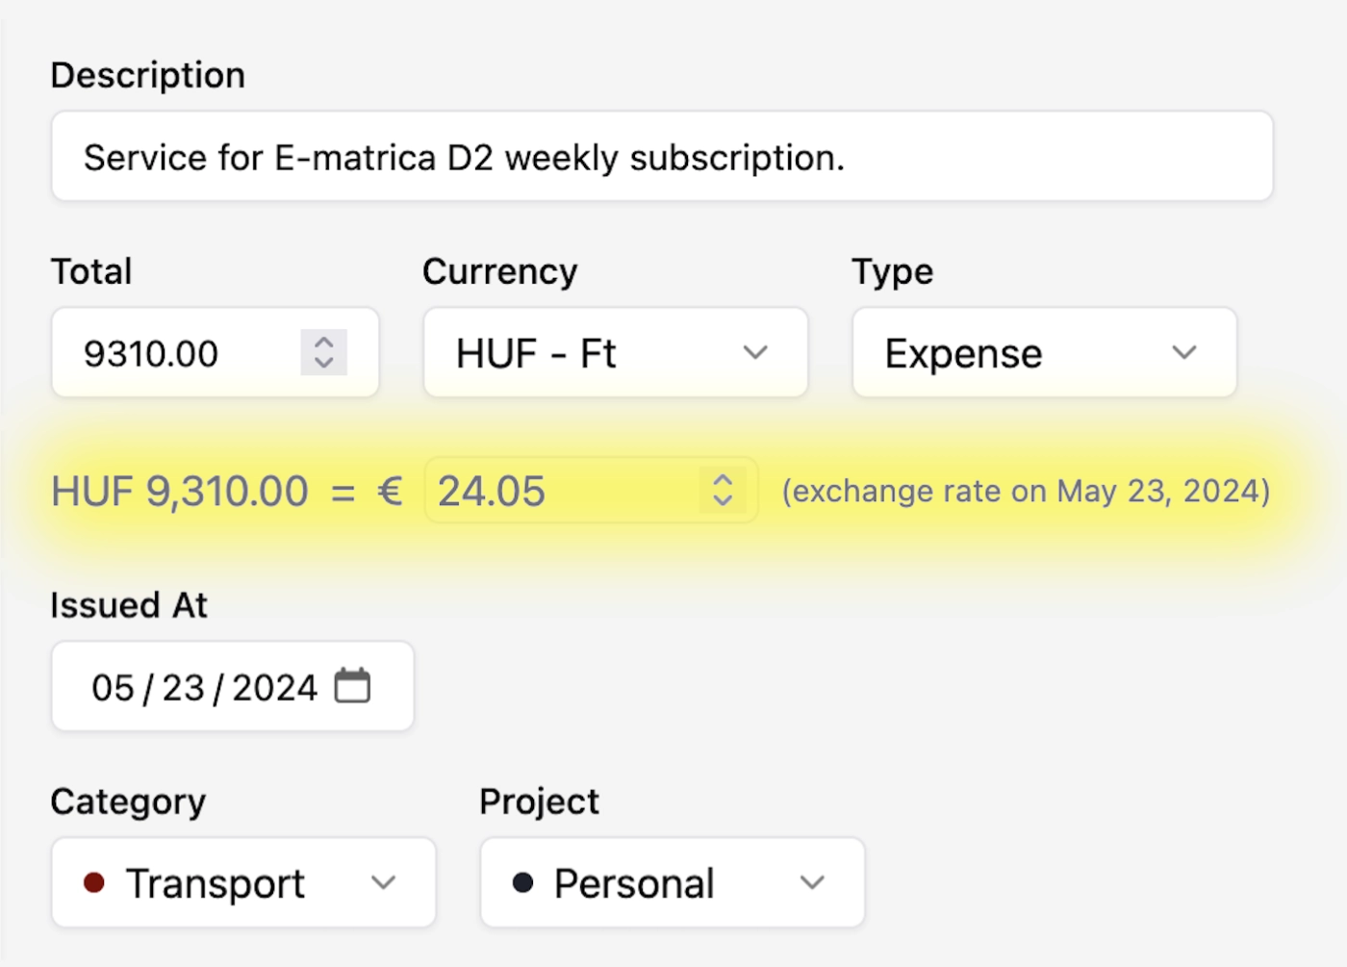Image resolution: width=1347 pixels, height=967 pixels.
Task: Select the month segment of the Issued At date
Action: (113, 688)
